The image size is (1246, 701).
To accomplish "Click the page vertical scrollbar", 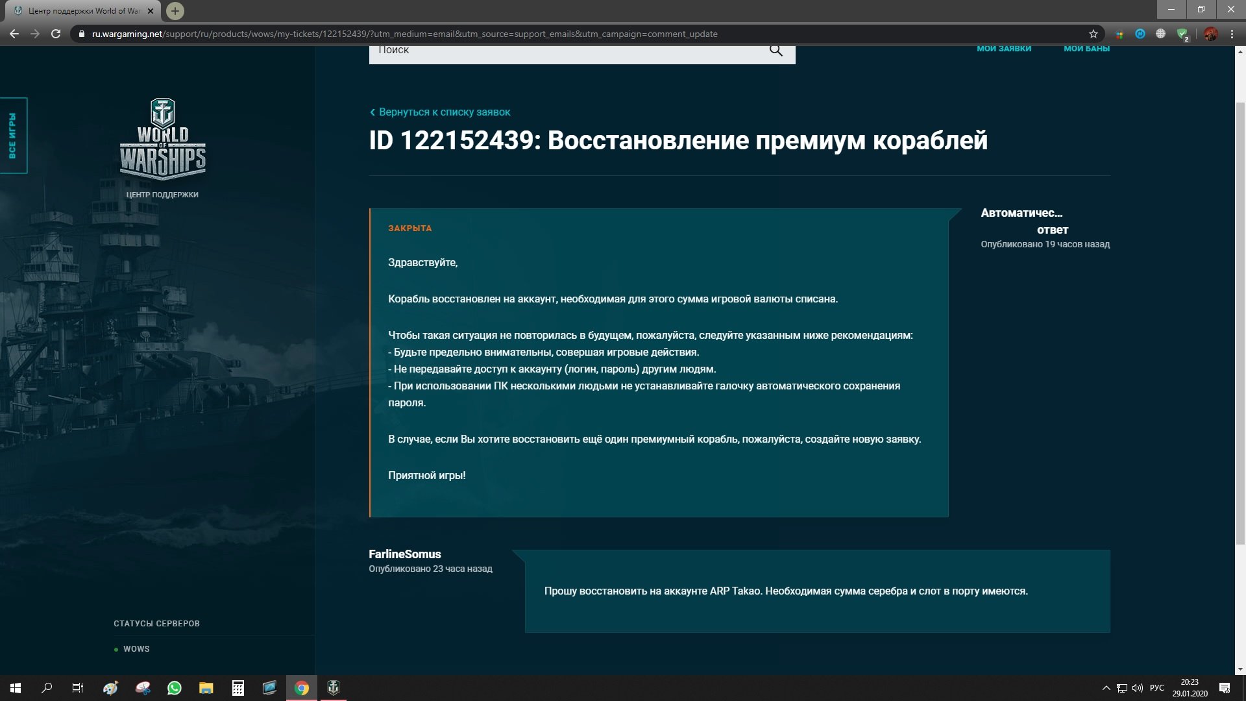I will 1240,323.
